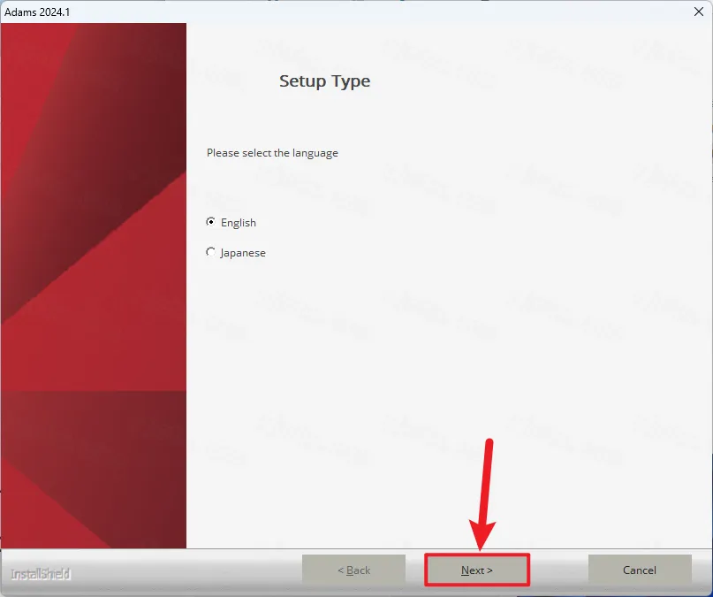Click the red arrow pointing at Next

point(486,495)
